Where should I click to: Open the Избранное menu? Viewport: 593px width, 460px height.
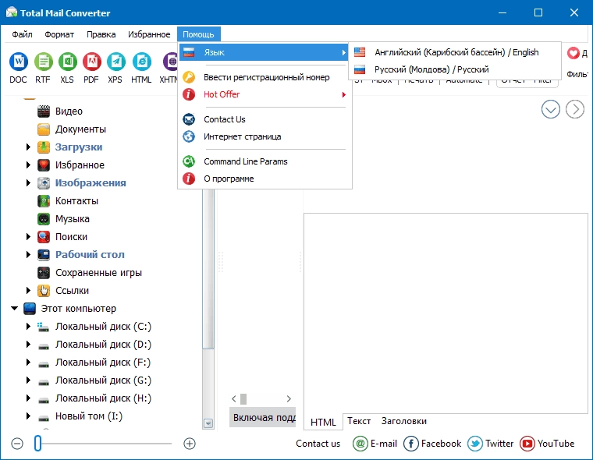tap(149, 34)
